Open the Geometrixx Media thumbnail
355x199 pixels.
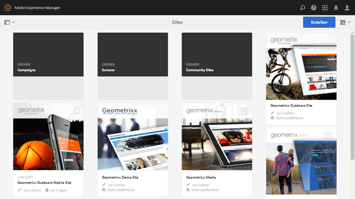[x=217, y=137]
